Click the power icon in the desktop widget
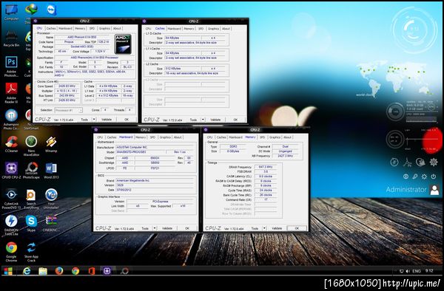Viewport: 444px width, 291px height. pyautogui.click(x=433, y=177)
